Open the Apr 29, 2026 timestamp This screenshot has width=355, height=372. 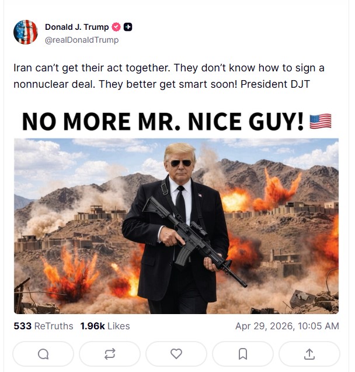point(287,326)
